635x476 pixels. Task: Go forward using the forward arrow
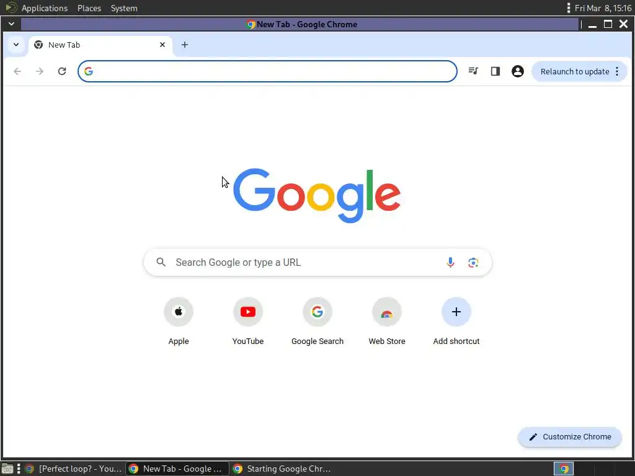click(x=39, y=71)
